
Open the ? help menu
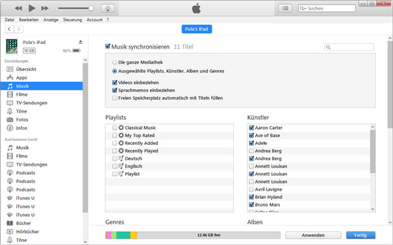click(107, 20)
